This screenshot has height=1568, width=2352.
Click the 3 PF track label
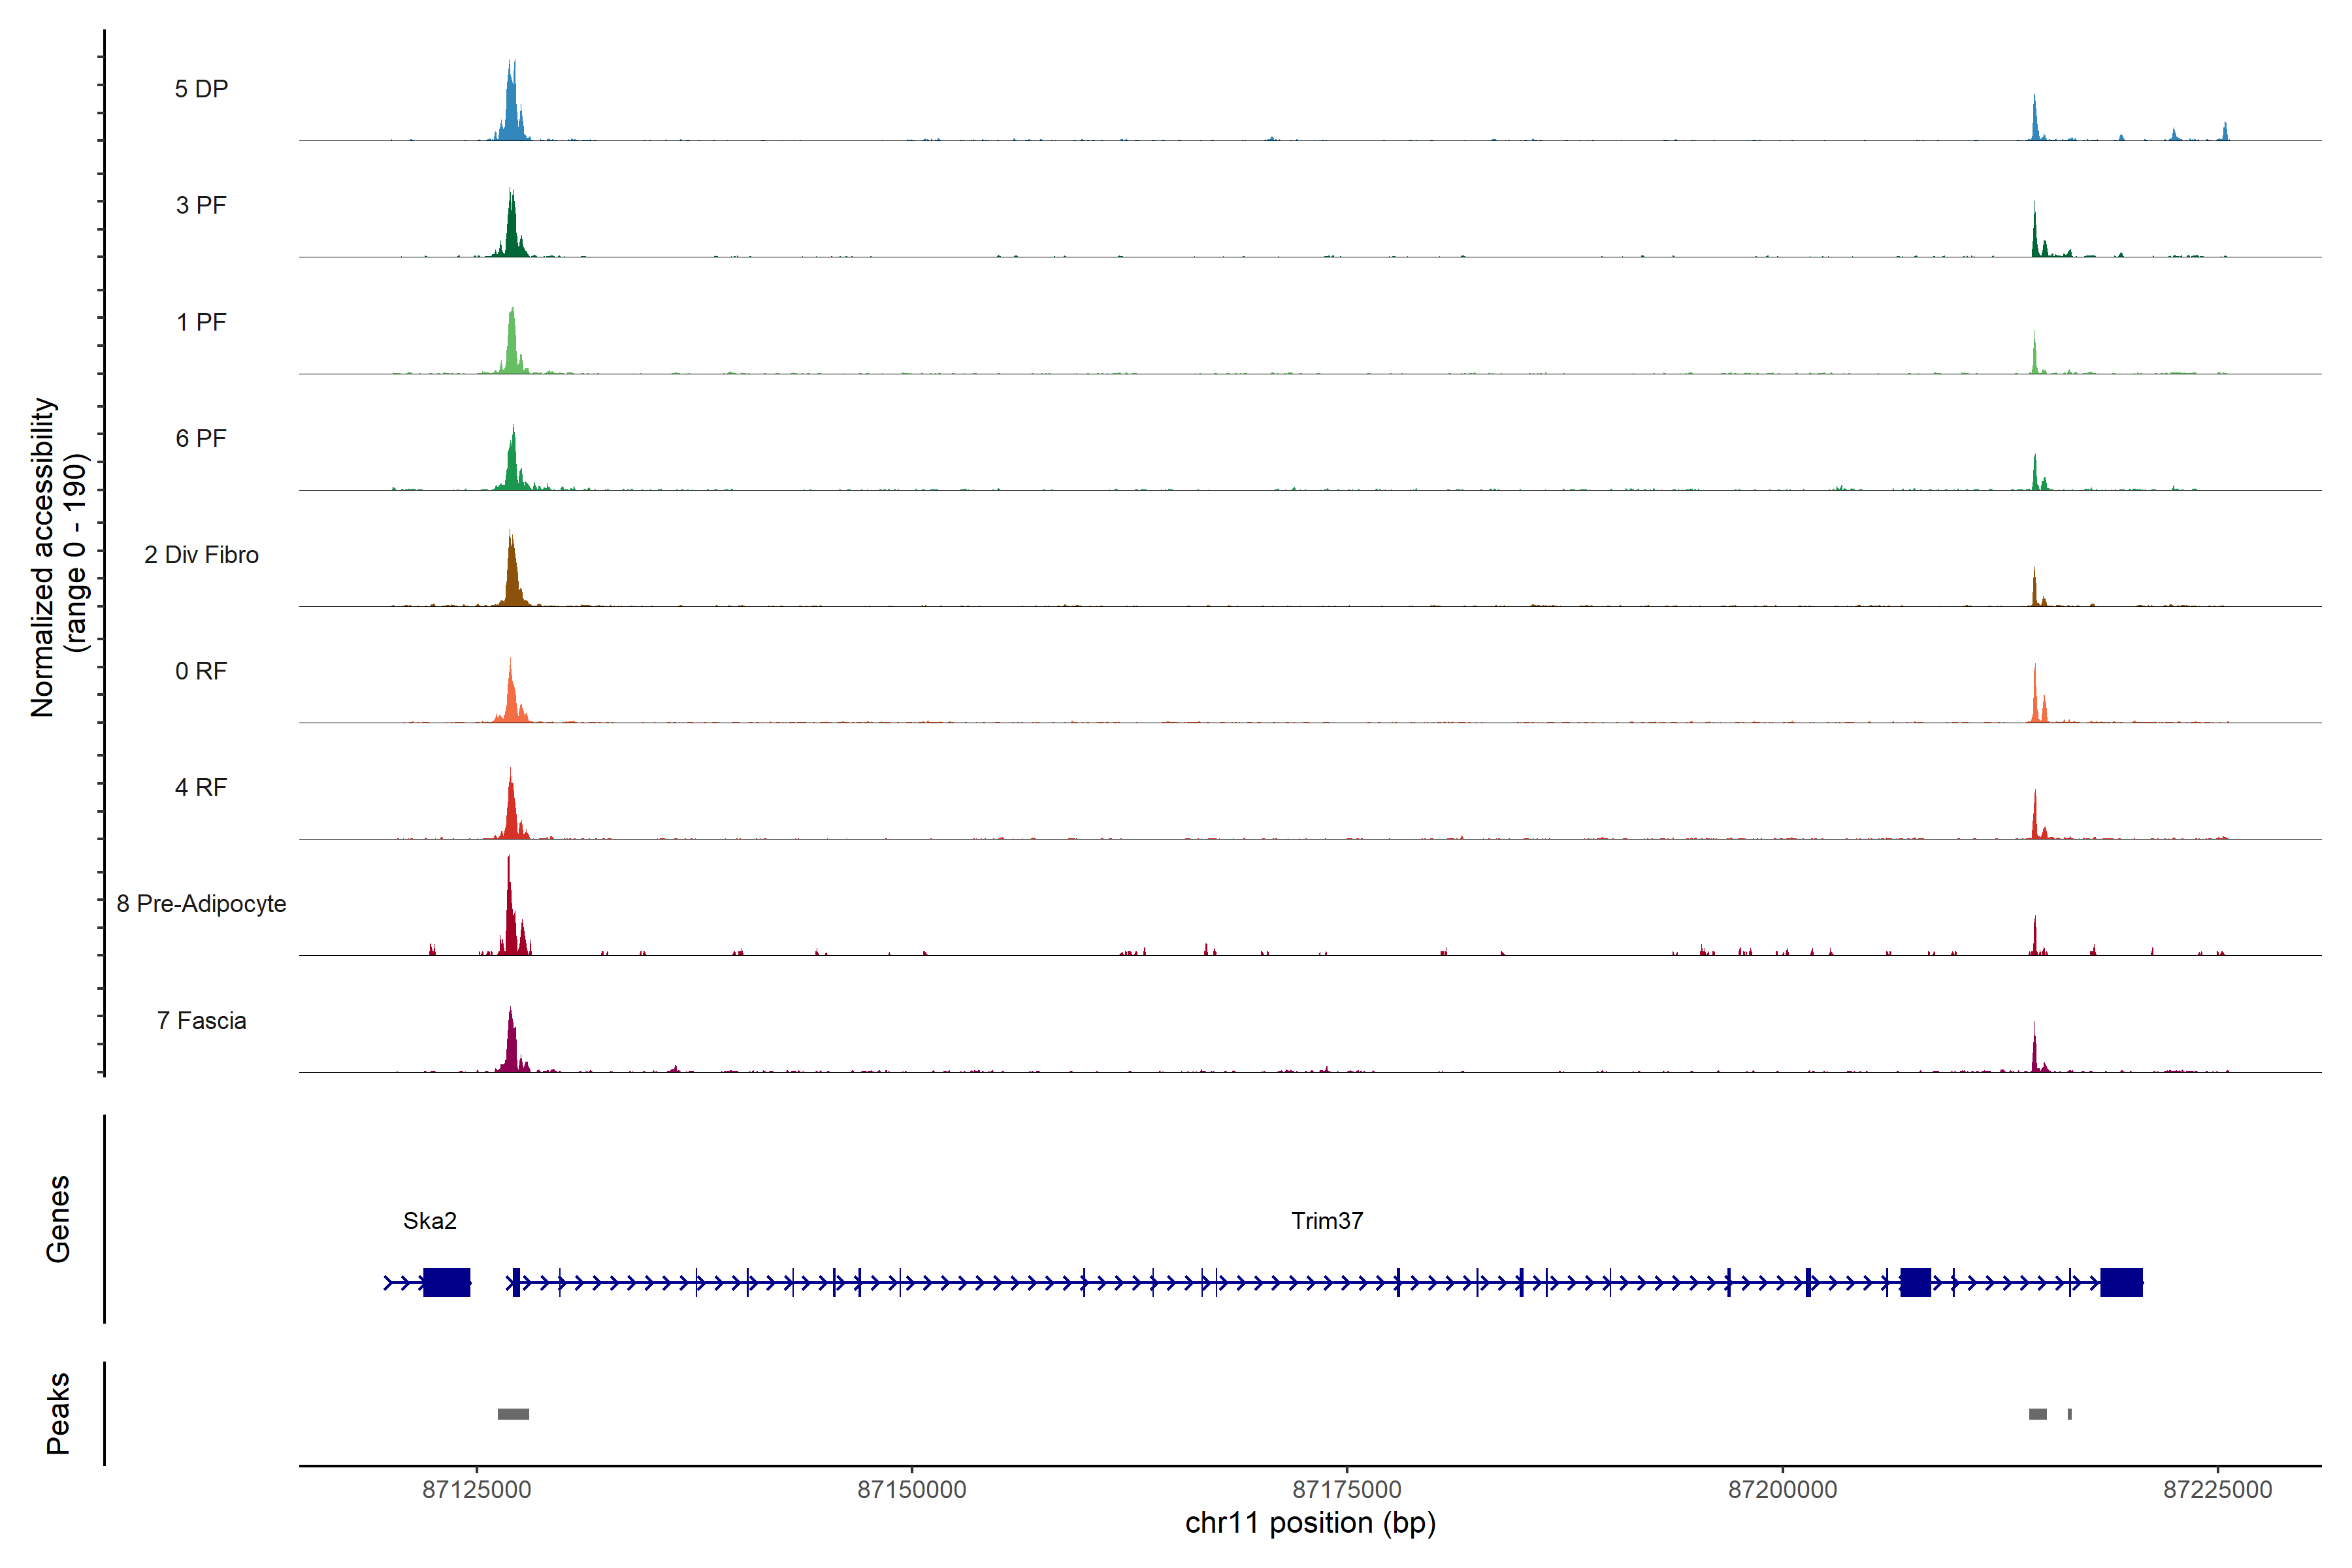[x=201, y=205]
